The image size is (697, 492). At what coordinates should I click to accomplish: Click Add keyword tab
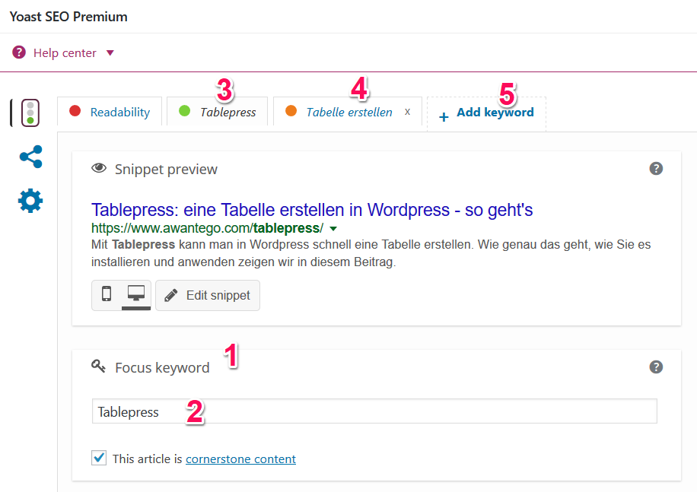[486, 113]
